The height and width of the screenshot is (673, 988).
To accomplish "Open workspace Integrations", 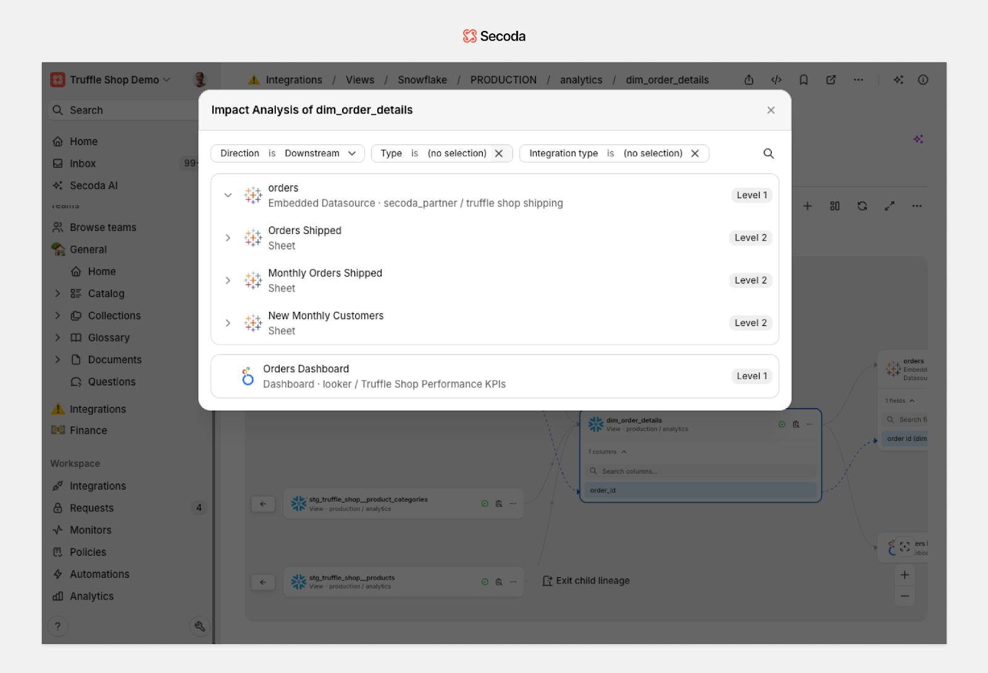I will [x=97, y=486].
